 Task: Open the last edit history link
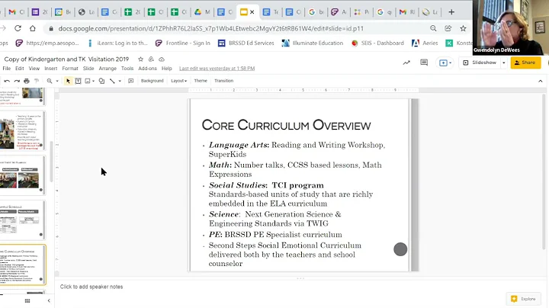pos(217,69)
